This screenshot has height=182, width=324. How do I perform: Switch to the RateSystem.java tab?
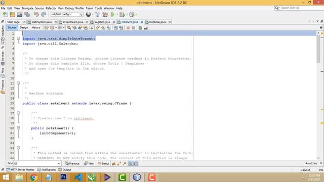(x=42, y=22)
